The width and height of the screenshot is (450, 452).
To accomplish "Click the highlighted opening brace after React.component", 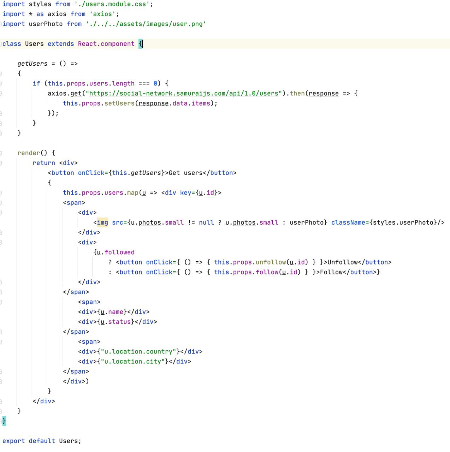I will coord(140,44).
